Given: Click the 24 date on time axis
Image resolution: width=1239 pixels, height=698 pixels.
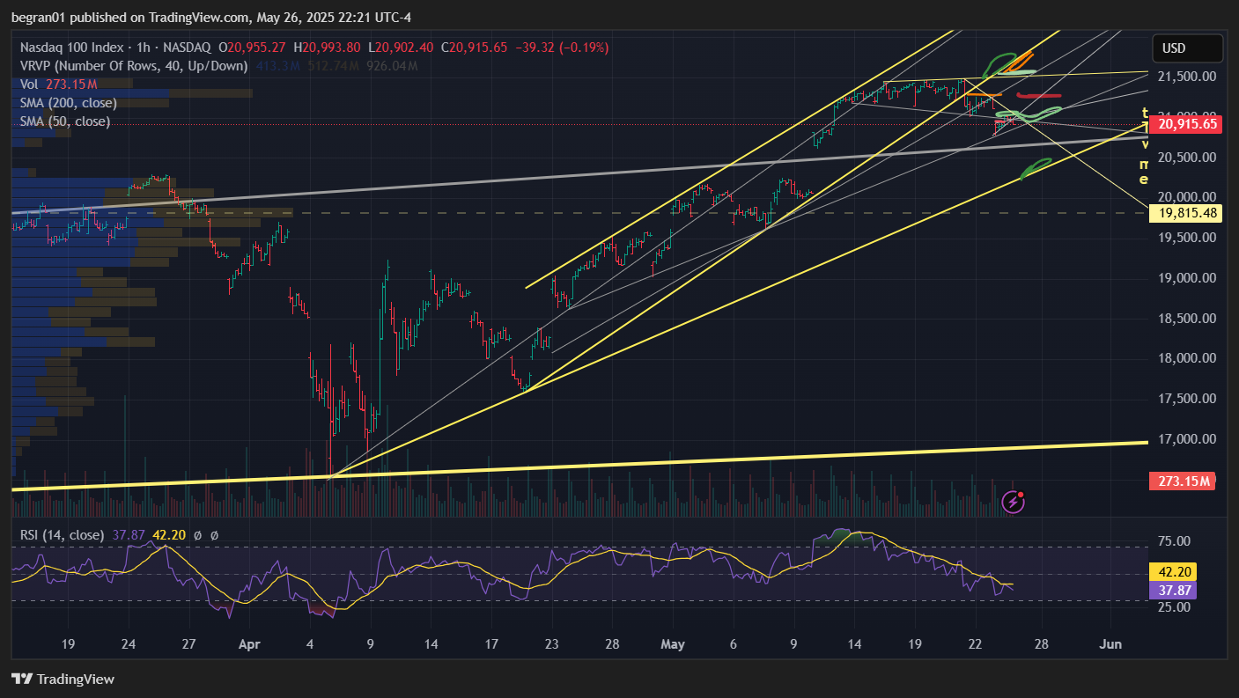Looking at the screenshot, I should 128,644.
